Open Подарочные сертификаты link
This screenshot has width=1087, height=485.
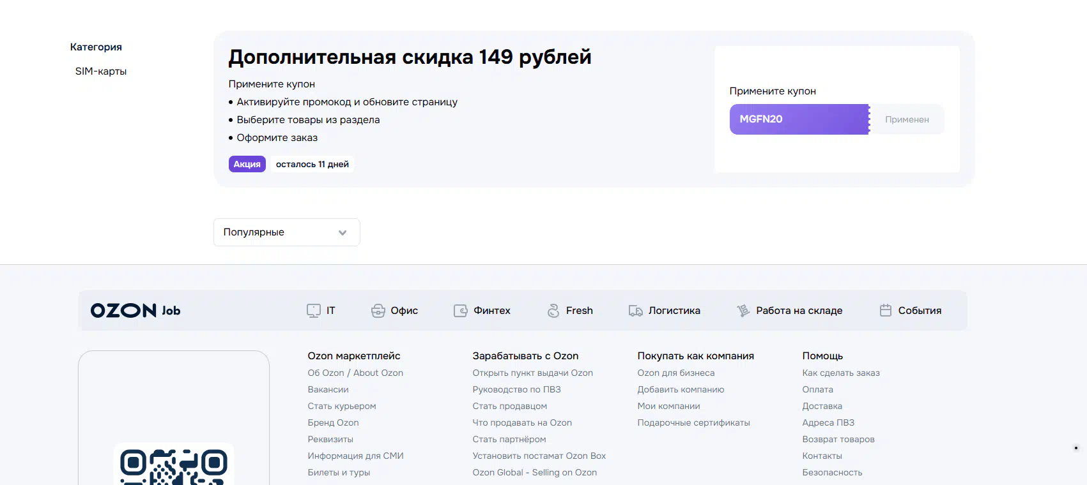[694, 423]
